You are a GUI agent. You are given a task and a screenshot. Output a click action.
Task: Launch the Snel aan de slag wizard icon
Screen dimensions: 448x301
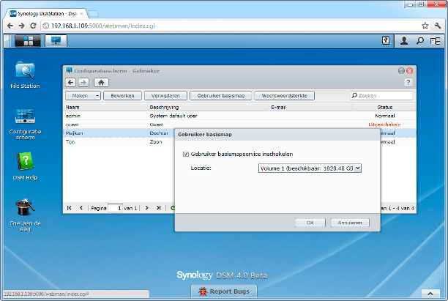coord(25,215)
